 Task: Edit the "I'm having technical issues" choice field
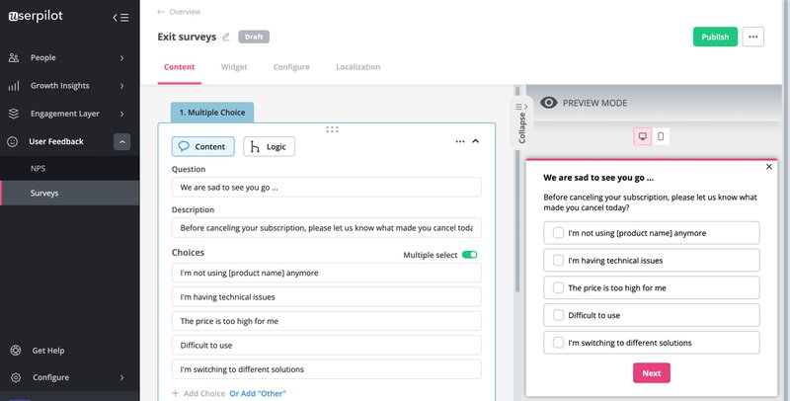coord(327,296)
